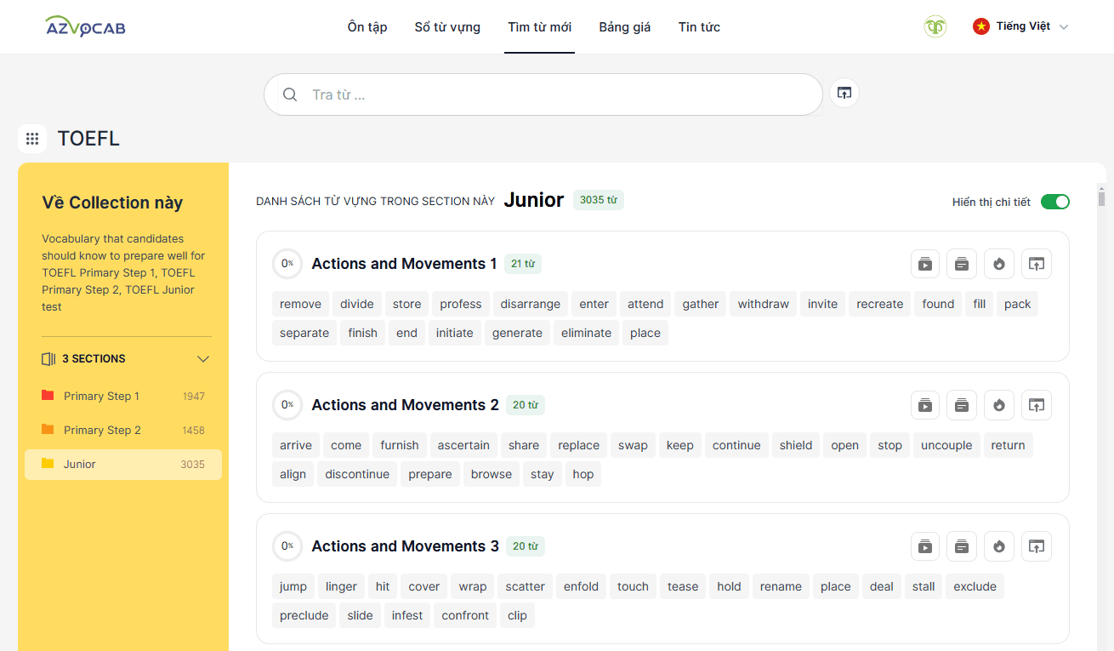
Task: Click the upload icon beside the search bar
Action: point(844,94)
